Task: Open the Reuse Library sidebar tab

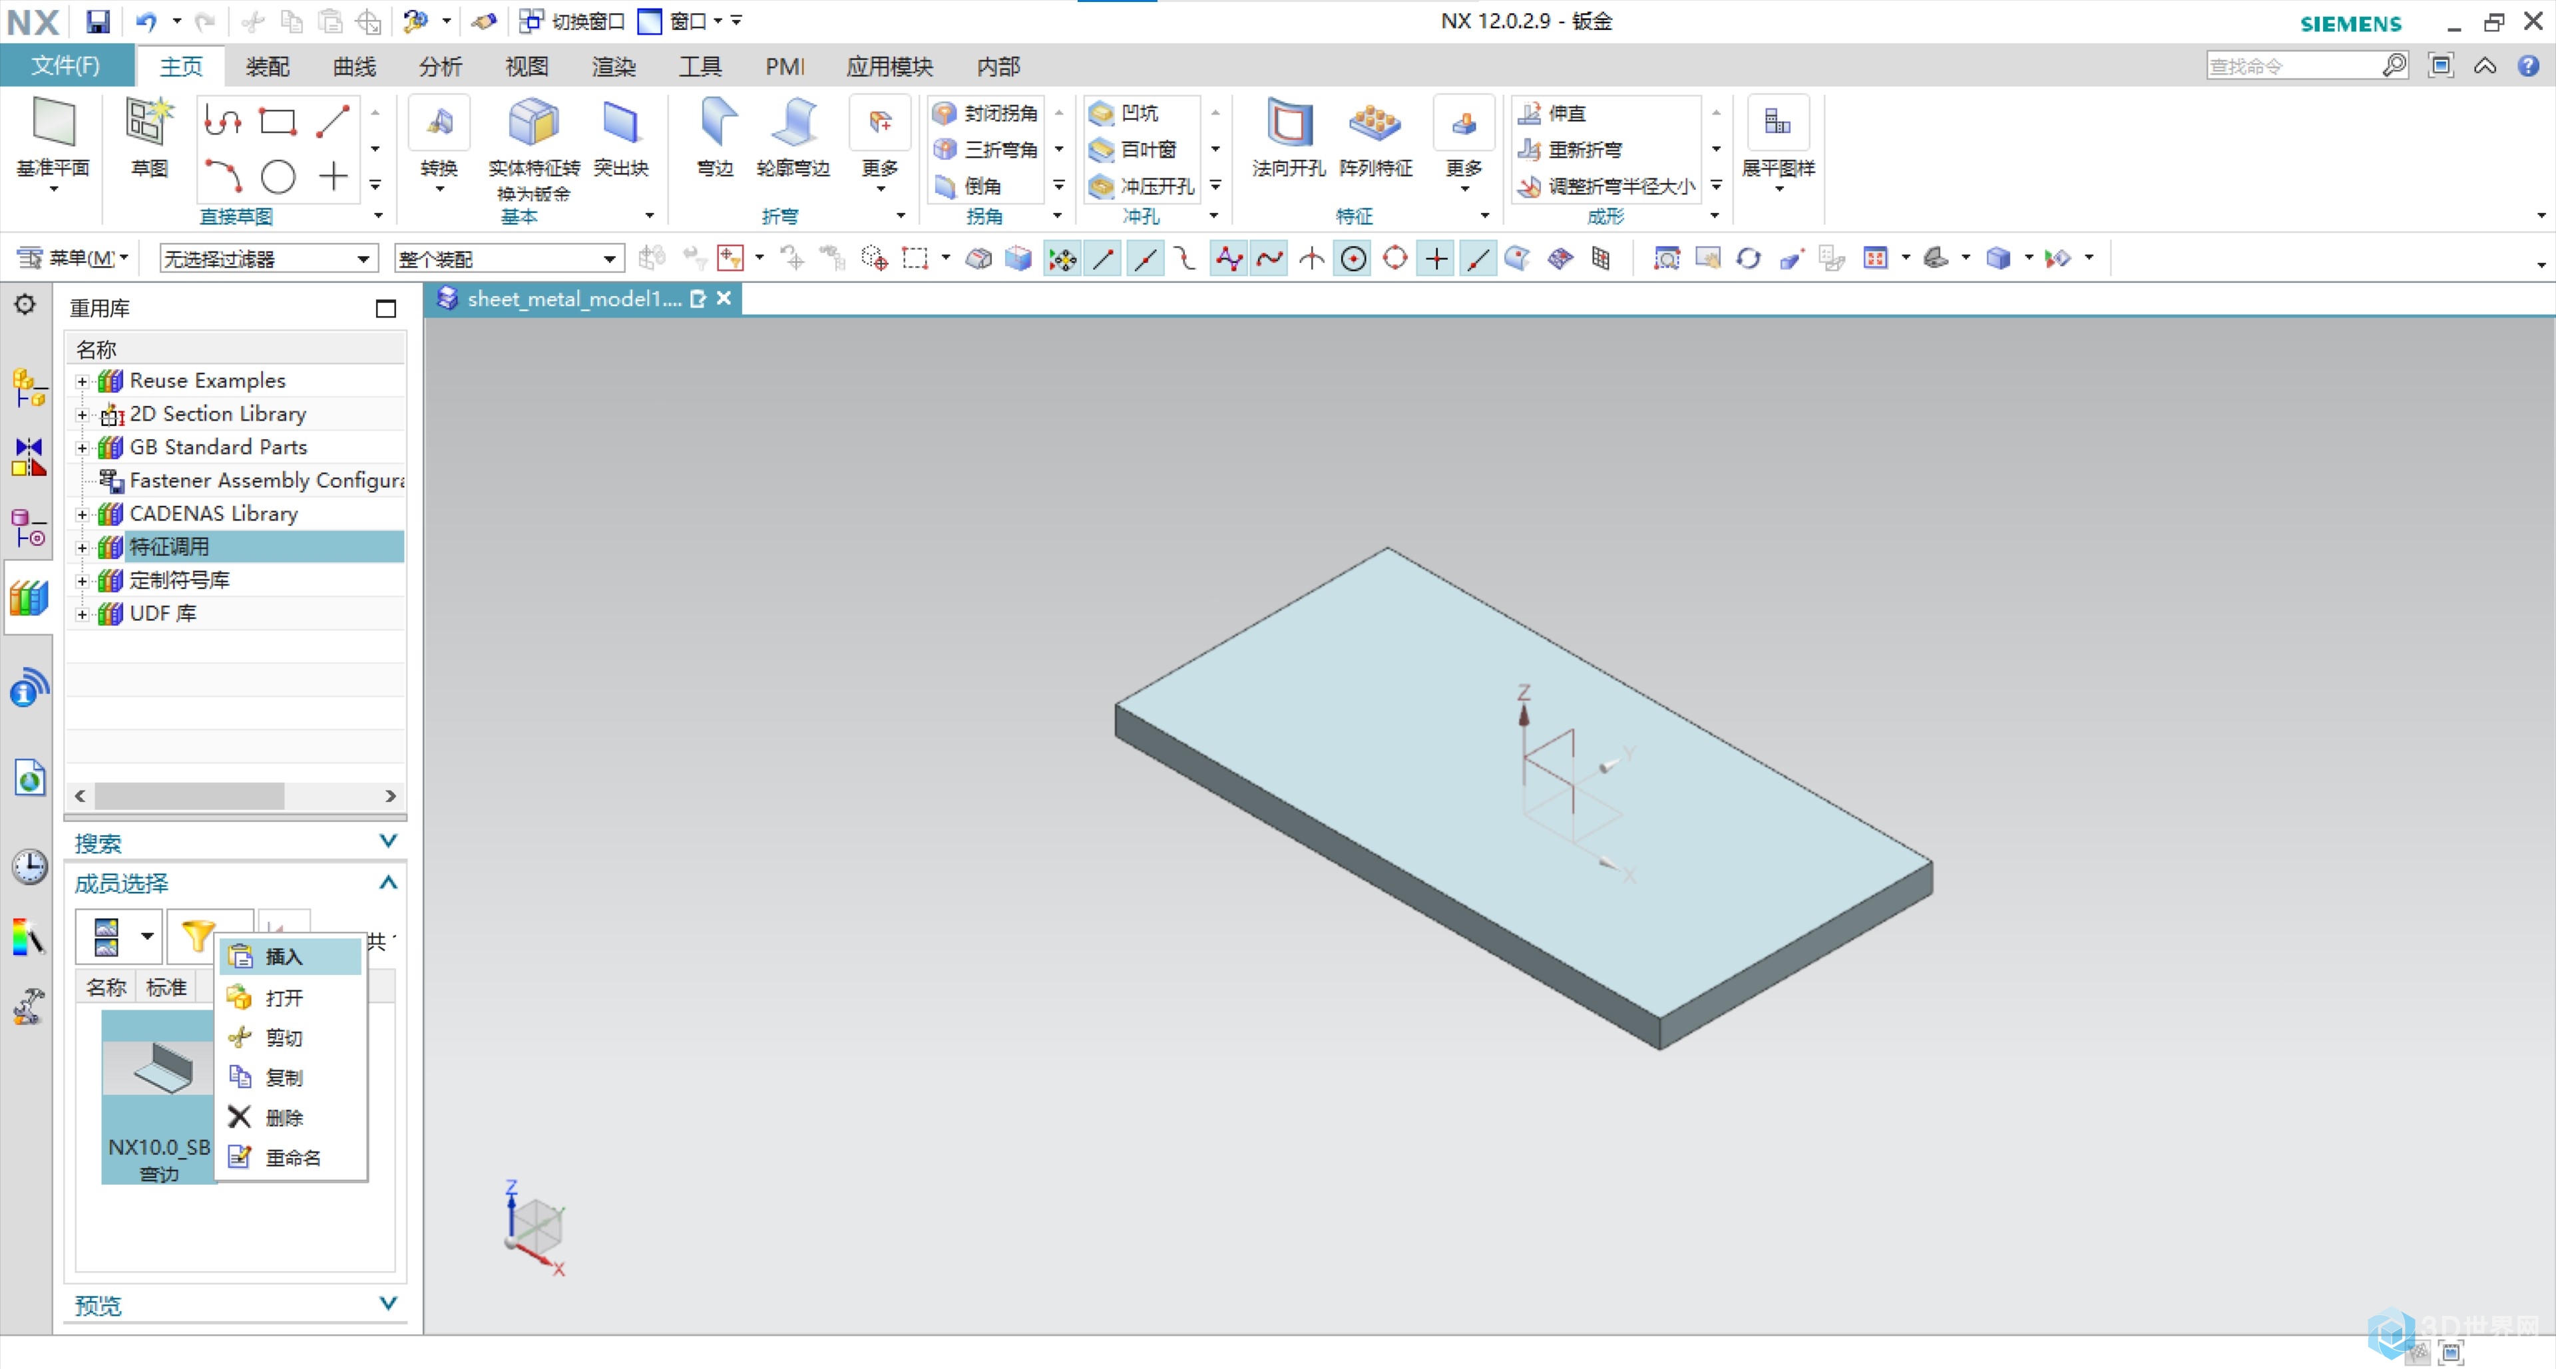Action: coord(29,599)
